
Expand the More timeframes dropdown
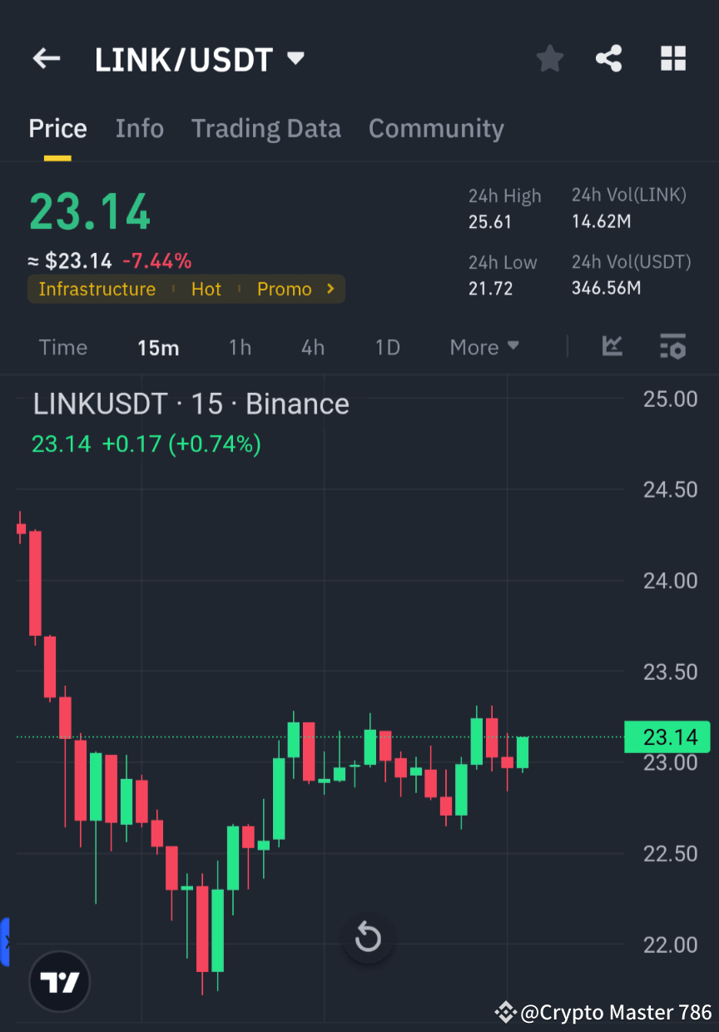click(484, 347)
